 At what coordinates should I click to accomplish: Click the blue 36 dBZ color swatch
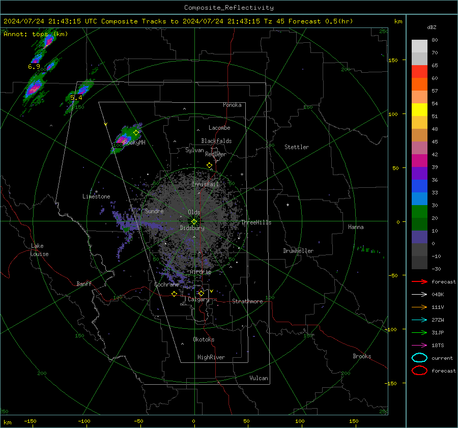419,186
